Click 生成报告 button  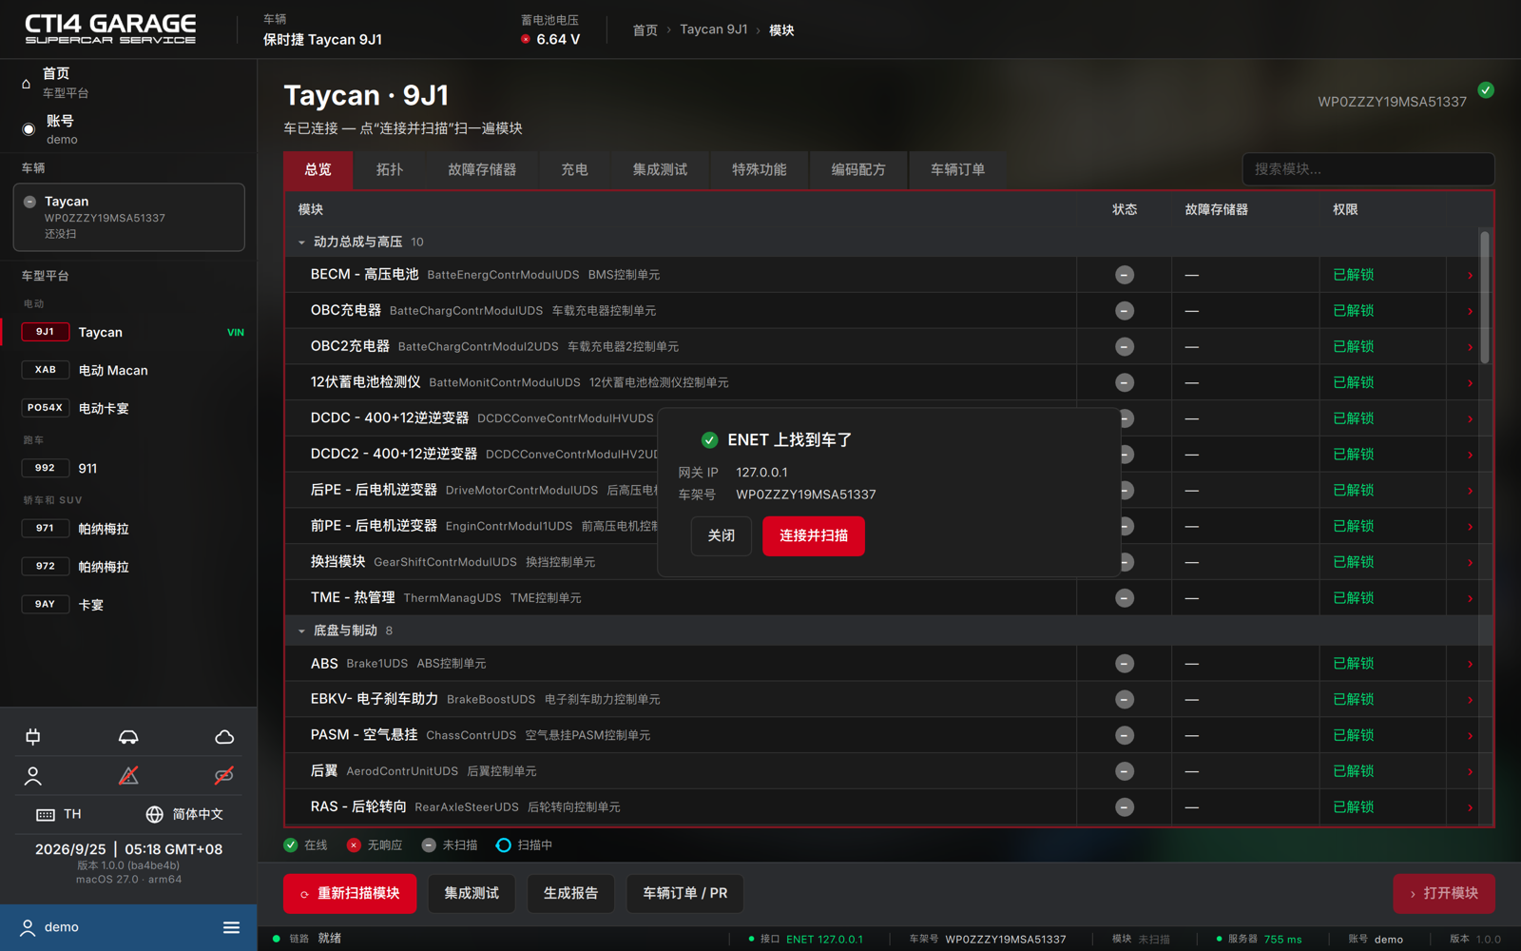tap(570, 894)
